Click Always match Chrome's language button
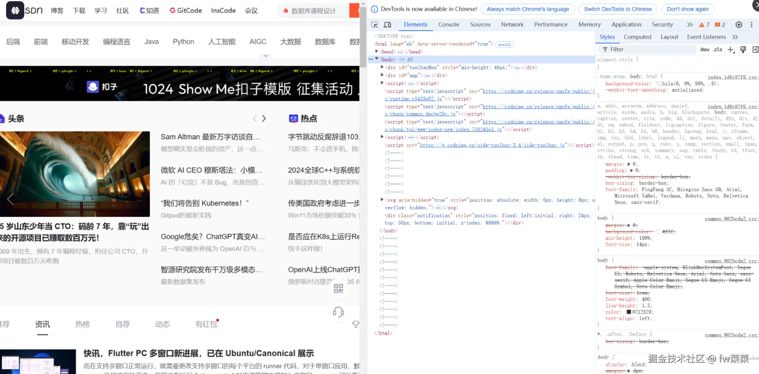759x374 pixels. (x=528, y=9)
